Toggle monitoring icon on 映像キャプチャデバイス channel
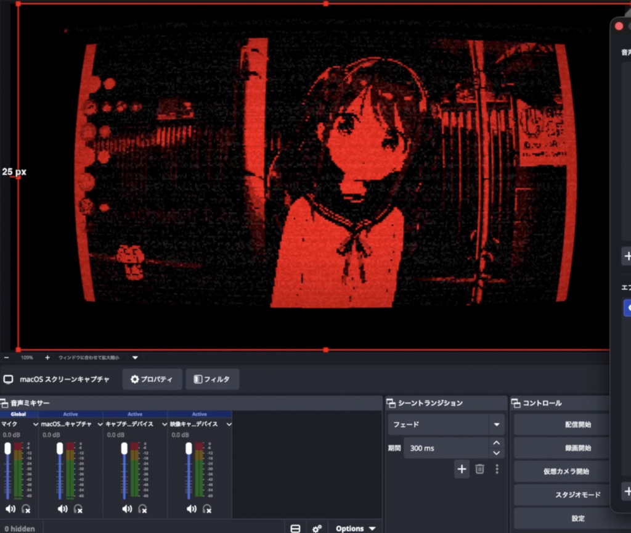631x533 pixels. [207, 509]
